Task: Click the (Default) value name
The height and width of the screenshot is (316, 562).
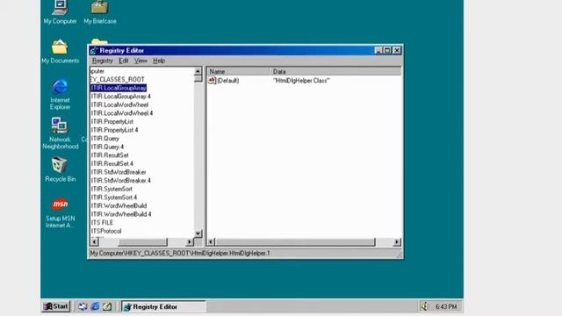Action: click(x=228, y=81)
